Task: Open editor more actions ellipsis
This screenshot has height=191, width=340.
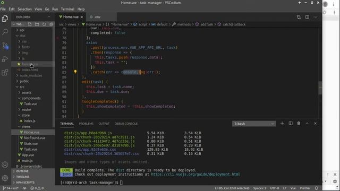Action: point(316,17)
